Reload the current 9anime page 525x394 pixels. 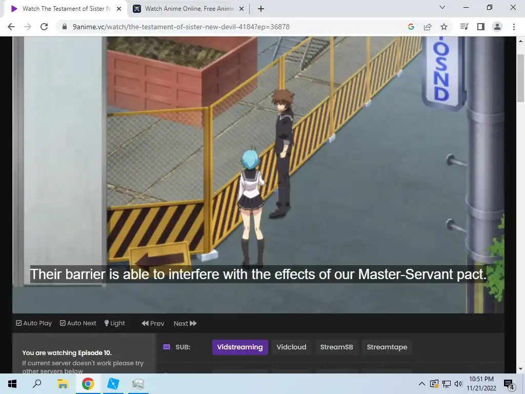coord(44,27)
